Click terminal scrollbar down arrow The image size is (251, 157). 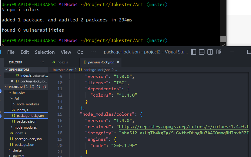point(223,45)
